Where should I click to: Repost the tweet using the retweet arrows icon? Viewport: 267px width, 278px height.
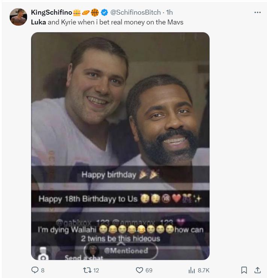tap(85, 270)
